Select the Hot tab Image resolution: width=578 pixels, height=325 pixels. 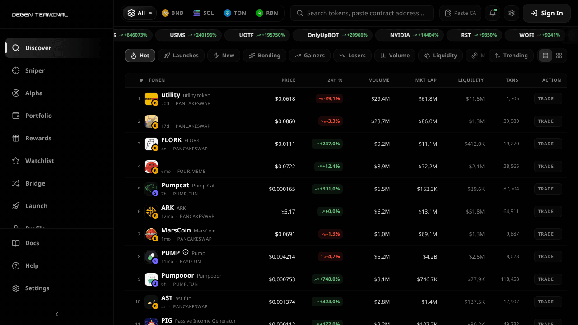pyautogui.click(x=140, y=56)
